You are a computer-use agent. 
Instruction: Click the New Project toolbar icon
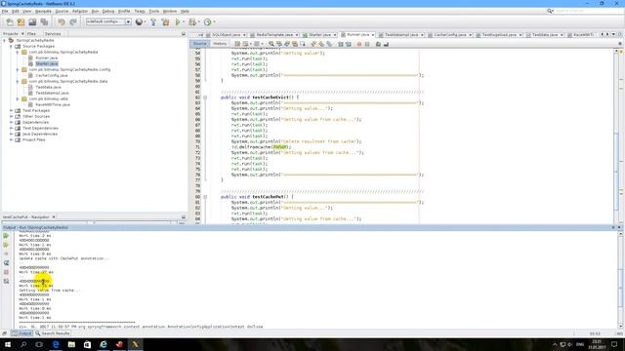click(21, 22)
